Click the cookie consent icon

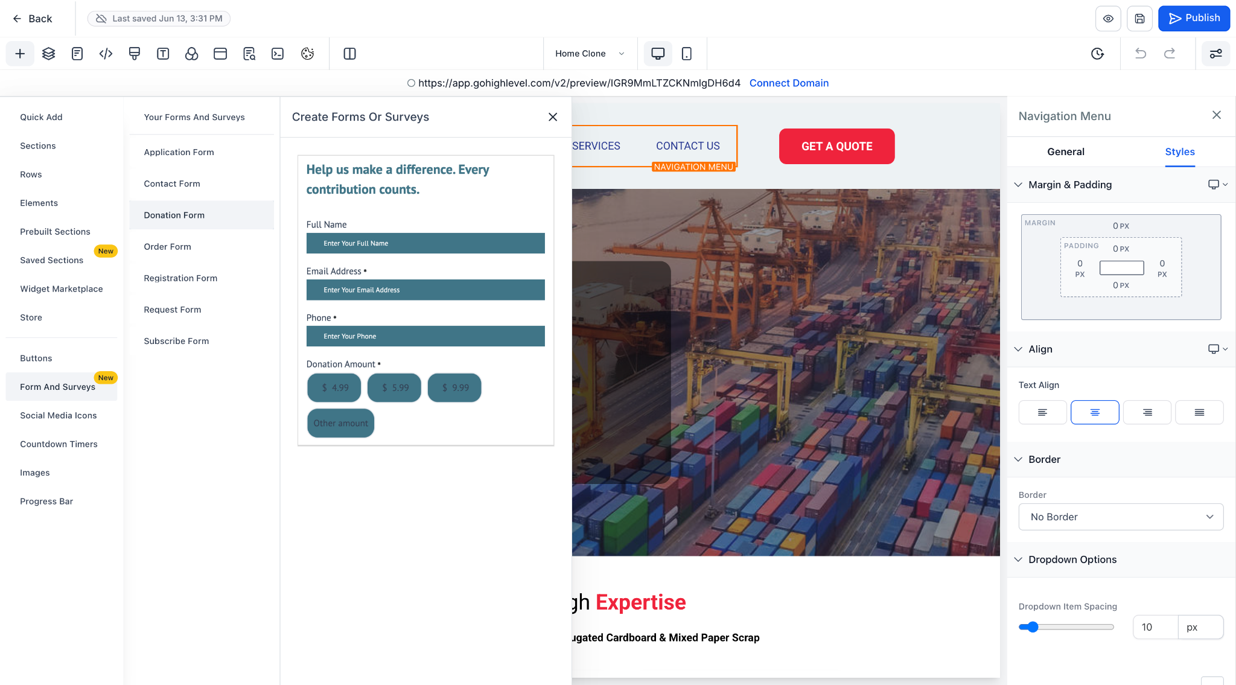coord(307,54)
